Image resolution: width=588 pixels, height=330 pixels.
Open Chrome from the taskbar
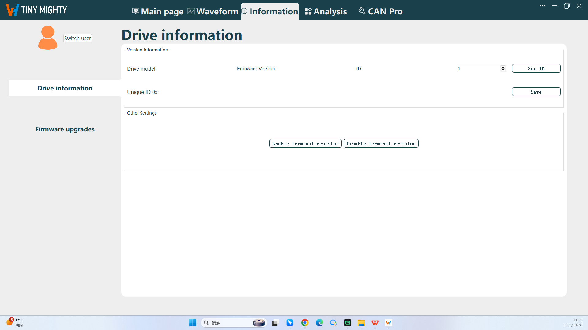tap(305, 323)
